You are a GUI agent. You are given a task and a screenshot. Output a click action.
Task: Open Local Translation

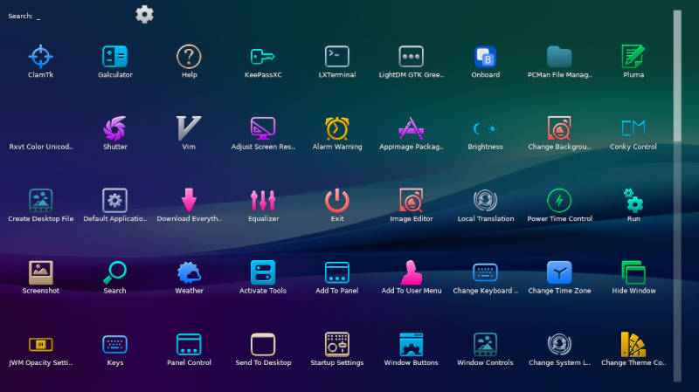[x=485, y=201]
